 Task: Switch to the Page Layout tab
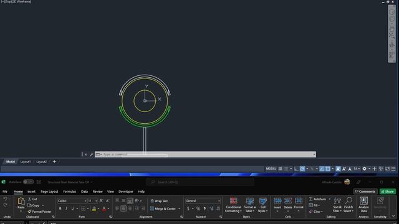point(49,192)
